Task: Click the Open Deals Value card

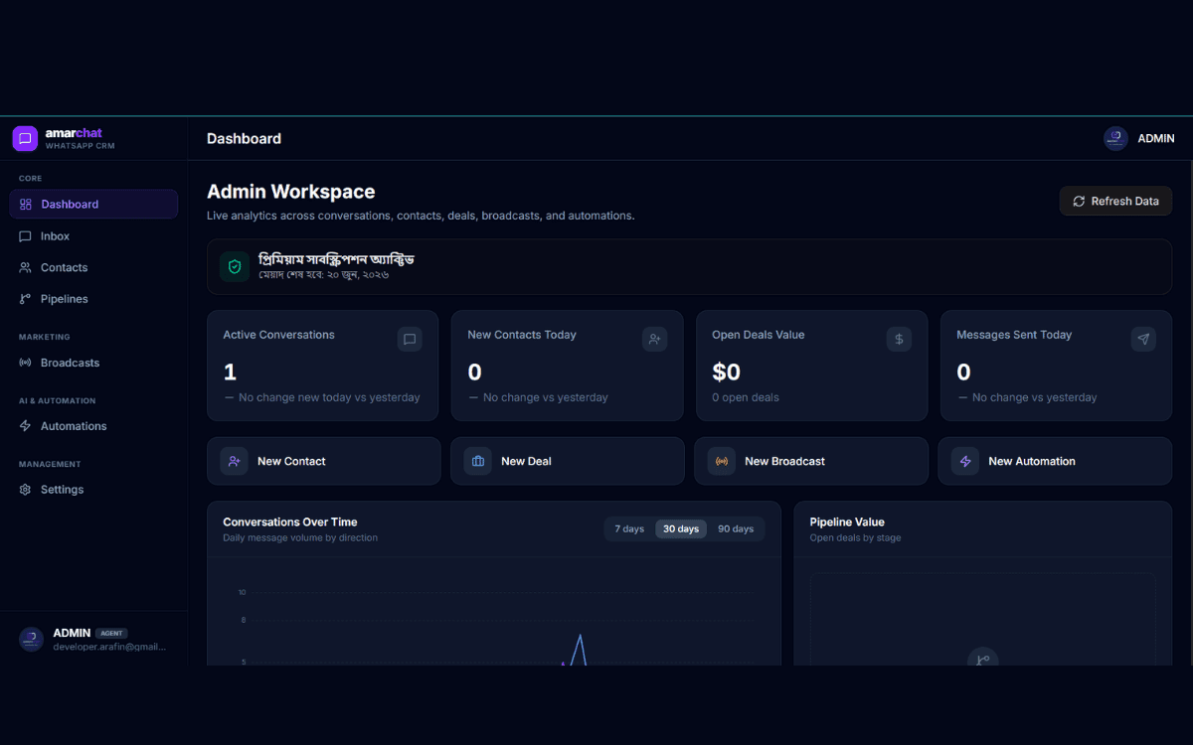Action: pos(811,366)
